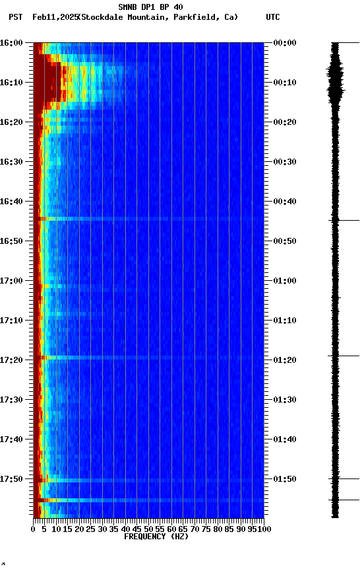Viewport: 364px width, 571px height.
Task: Click the 'UTC' timezone label
Action: pyautogui.click(x=273, y=17)
